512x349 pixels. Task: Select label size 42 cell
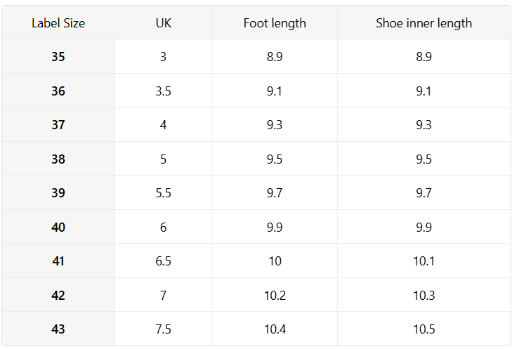pos(58,295)
